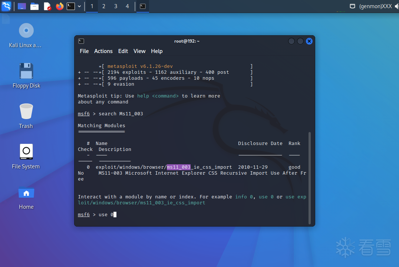The width and height of the screenshot is (399, 267).
Task: Open the Actions menu in terminal
Action: tap(103, 51)
